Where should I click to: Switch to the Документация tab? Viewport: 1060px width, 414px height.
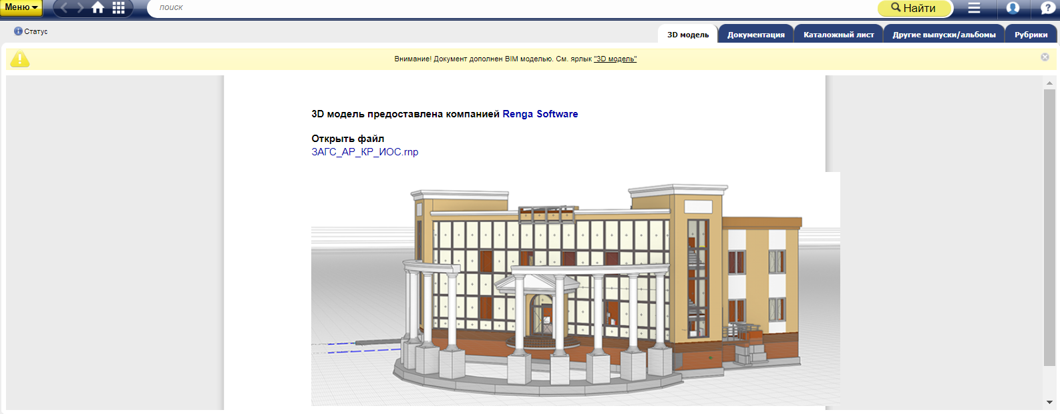(755, 35)
